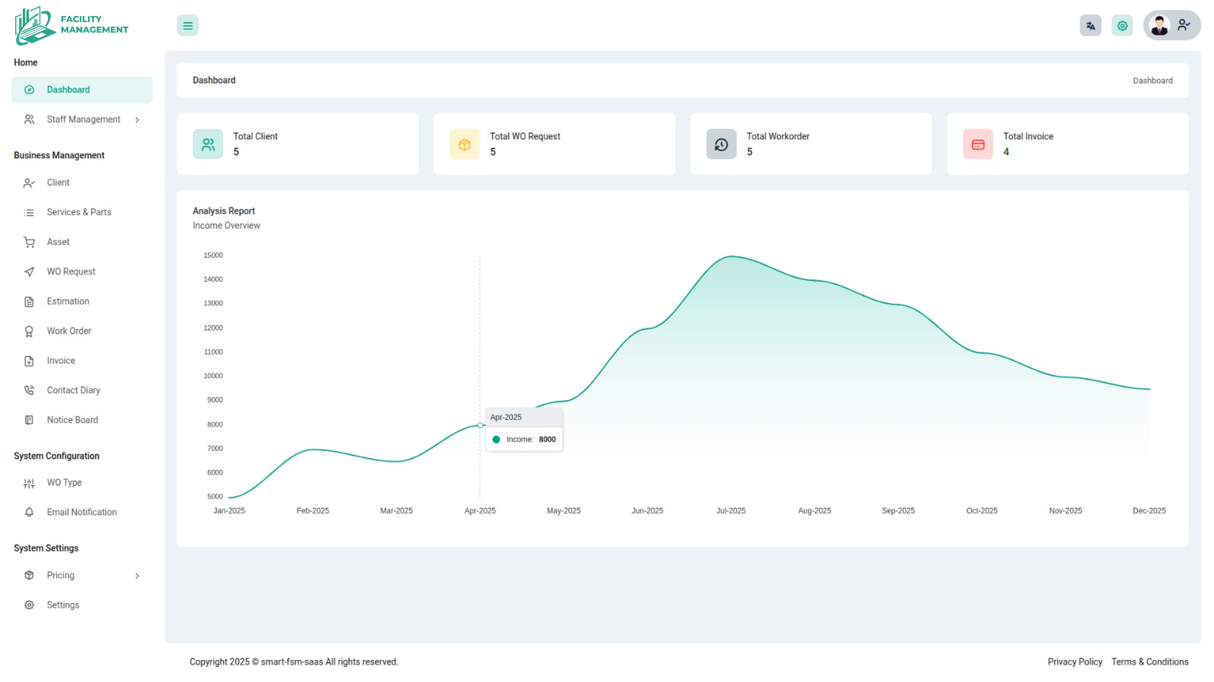Click the Facility Management logo
This screenshot has width=1214, height=682.
click(x=72, y=25)
